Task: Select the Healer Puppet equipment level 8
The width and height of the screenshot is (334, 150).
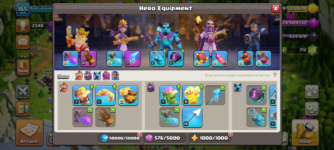Action: click(x=192, y=95)
